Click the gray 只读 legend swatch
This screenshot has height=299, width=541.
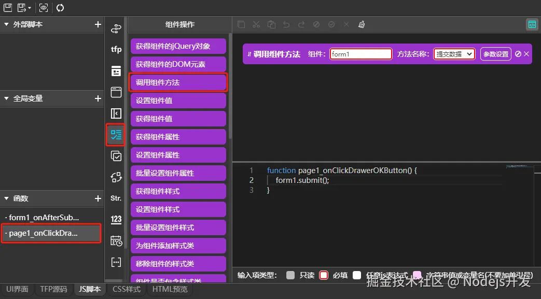click(x=290, y=275)
